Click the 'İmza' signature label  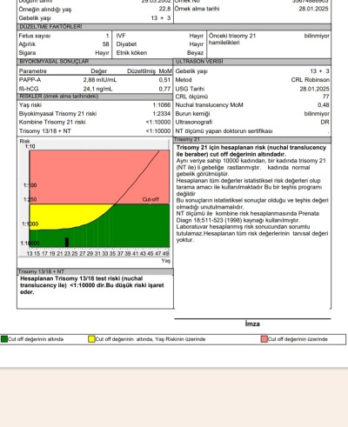tap(252, 324)
